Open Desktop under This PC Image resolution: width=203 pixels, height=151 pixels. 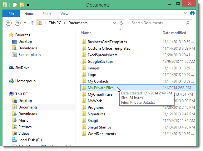click(25, 101)
